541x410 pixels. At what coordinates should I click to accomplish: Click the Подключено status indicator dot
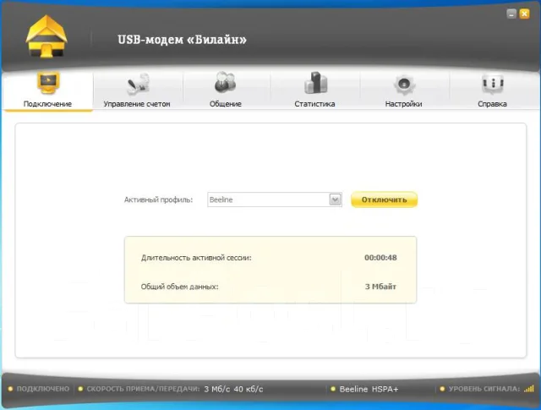(10, 389)
